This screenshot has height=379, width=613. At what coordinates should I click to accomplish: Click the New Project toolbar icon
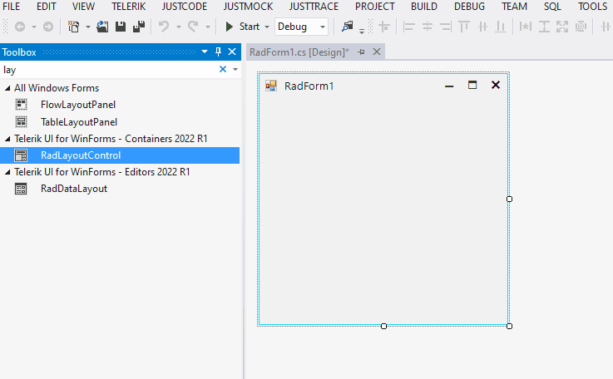(74, 27)
